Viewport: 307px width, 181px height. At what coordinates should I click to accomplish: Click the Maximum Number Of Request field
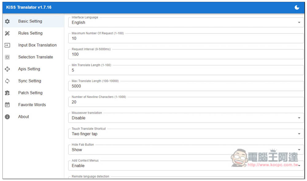click(x=186, y=38)
